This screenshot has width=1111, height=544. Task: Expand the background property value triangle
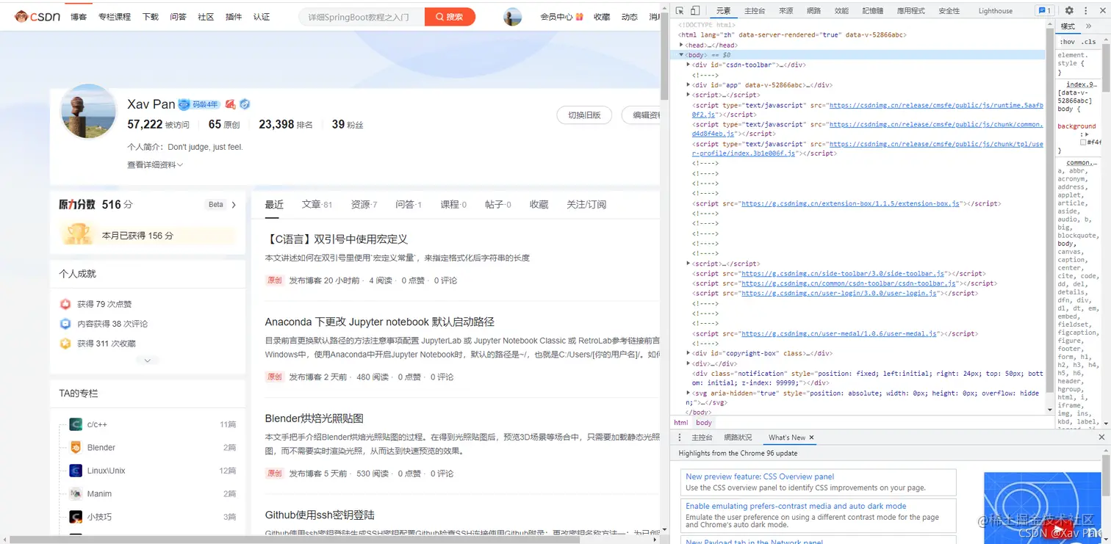point(1086,134)
